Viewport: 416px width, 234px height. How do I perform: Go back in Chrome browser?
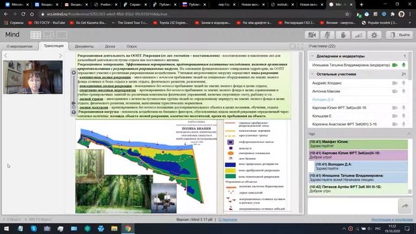(6, 14)
